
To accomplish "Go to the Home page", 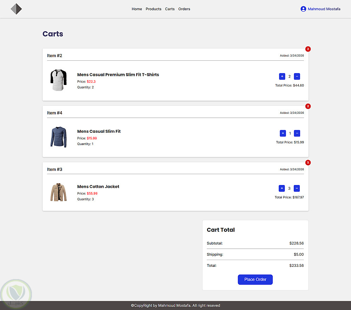I will (137, 9).
